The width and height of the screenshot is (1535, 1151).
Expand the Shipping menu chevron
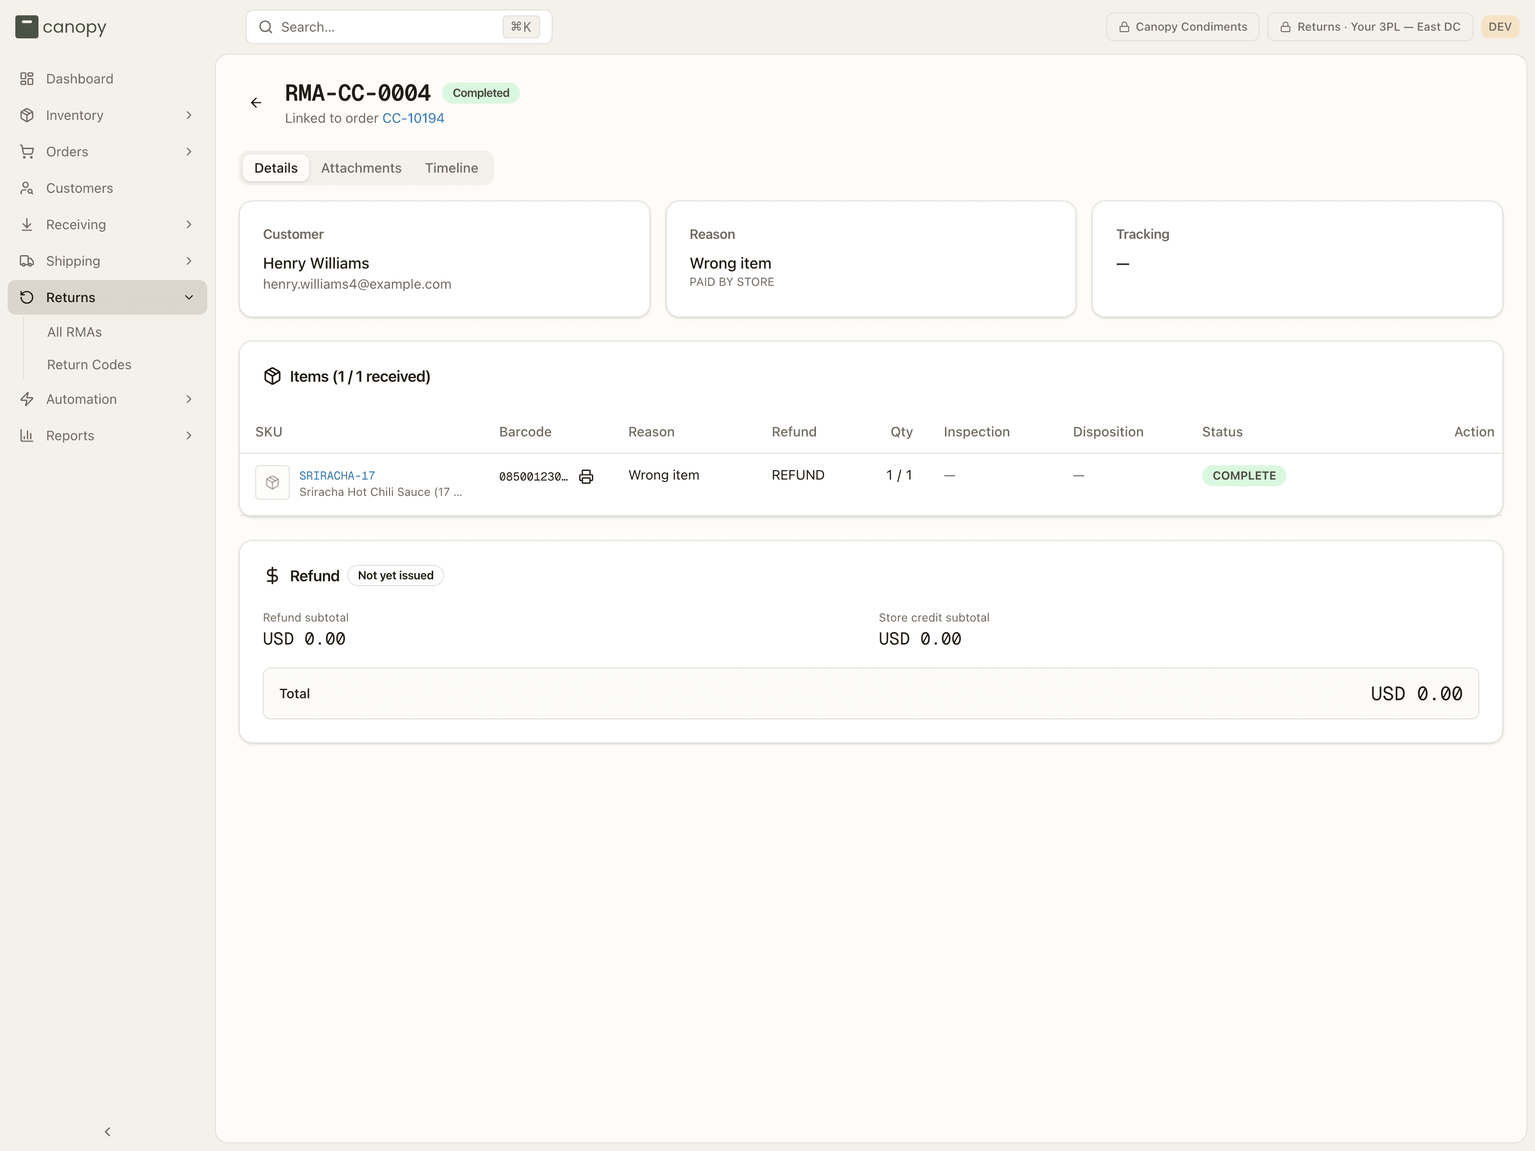tap(189, 261)
